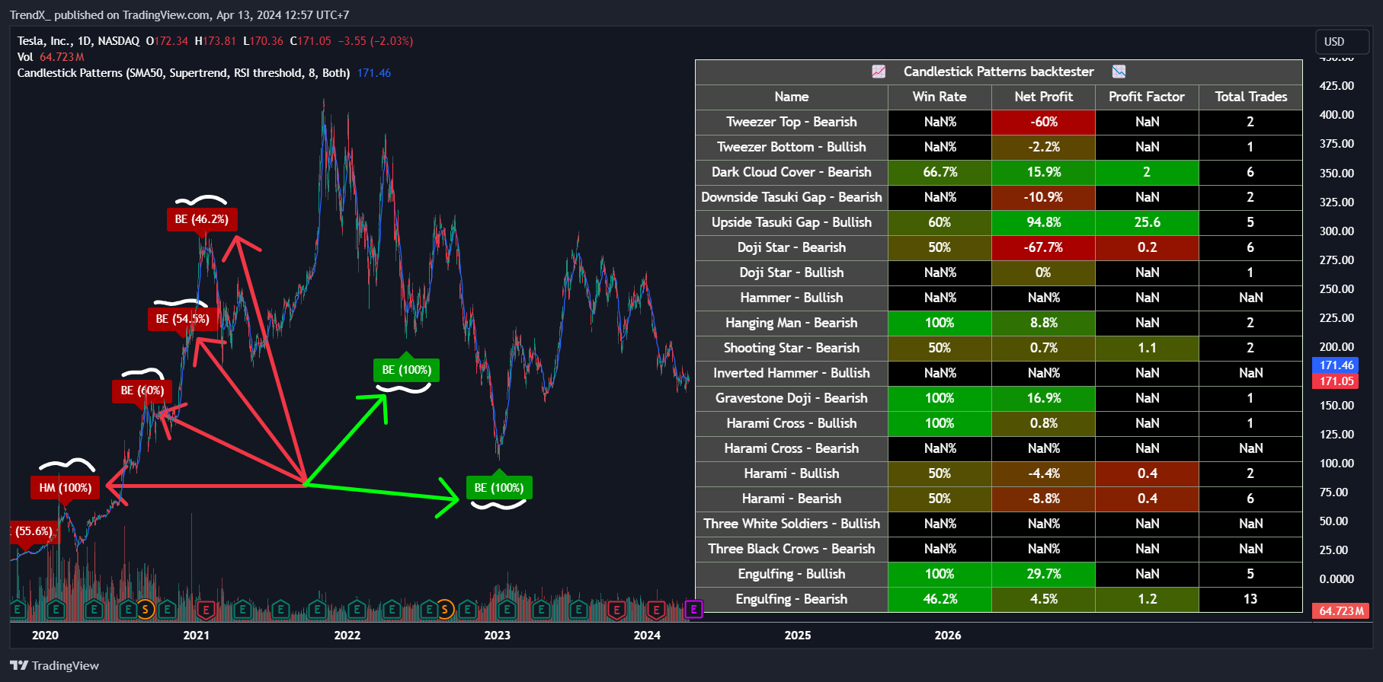
Task: Click the purple E upcoming earnings marker
Action: [x=693, y=609]
